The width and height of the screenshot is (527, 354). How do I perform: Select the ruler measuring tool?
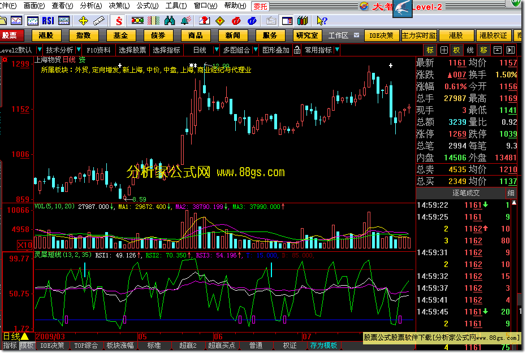pos(99,21)
